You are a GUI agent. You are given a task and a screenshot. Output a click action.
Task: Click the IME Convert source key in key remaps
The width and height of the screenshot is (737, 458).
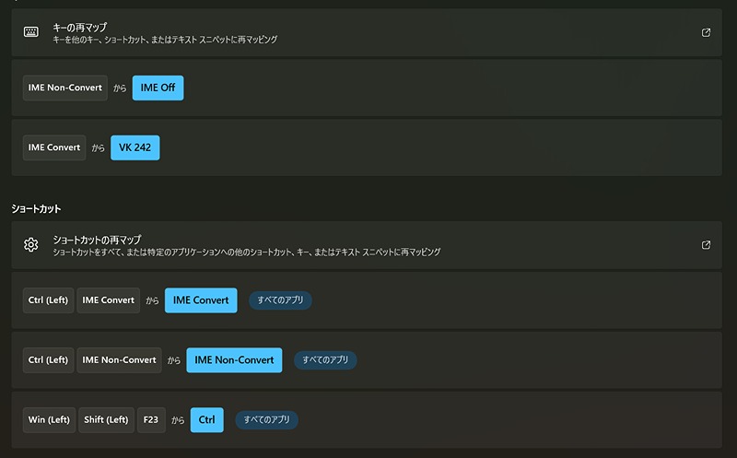(54, 147)
